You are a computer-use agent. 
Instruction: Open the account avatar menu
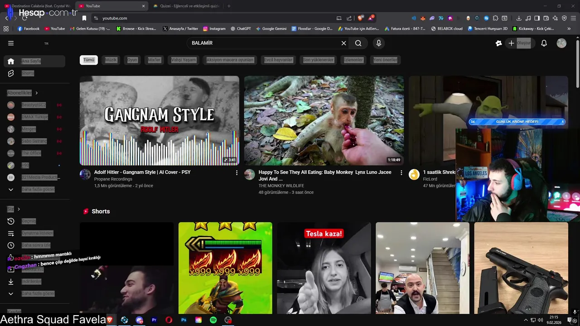click(561, 43)
